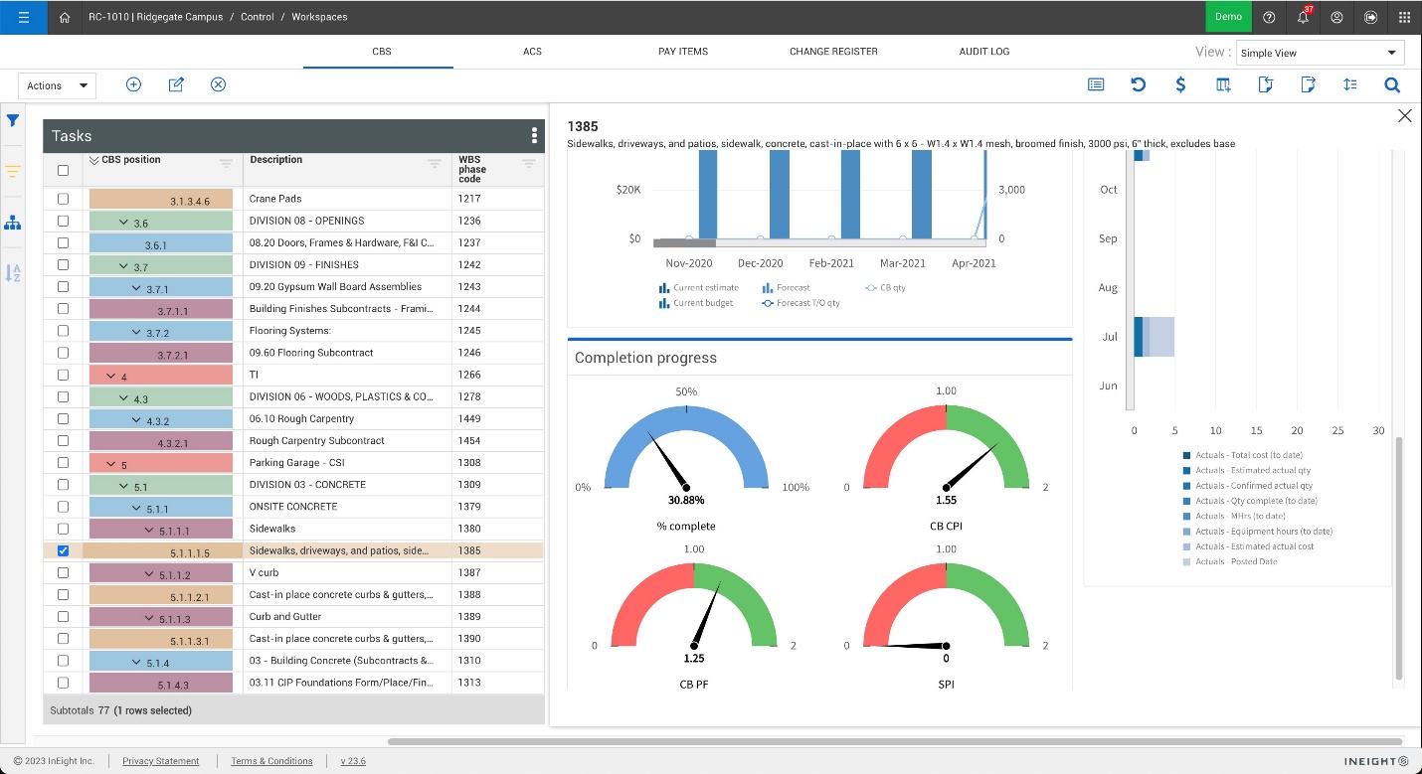
Task: Open the notifications bell icon
Action: (x=1303, y=17)
